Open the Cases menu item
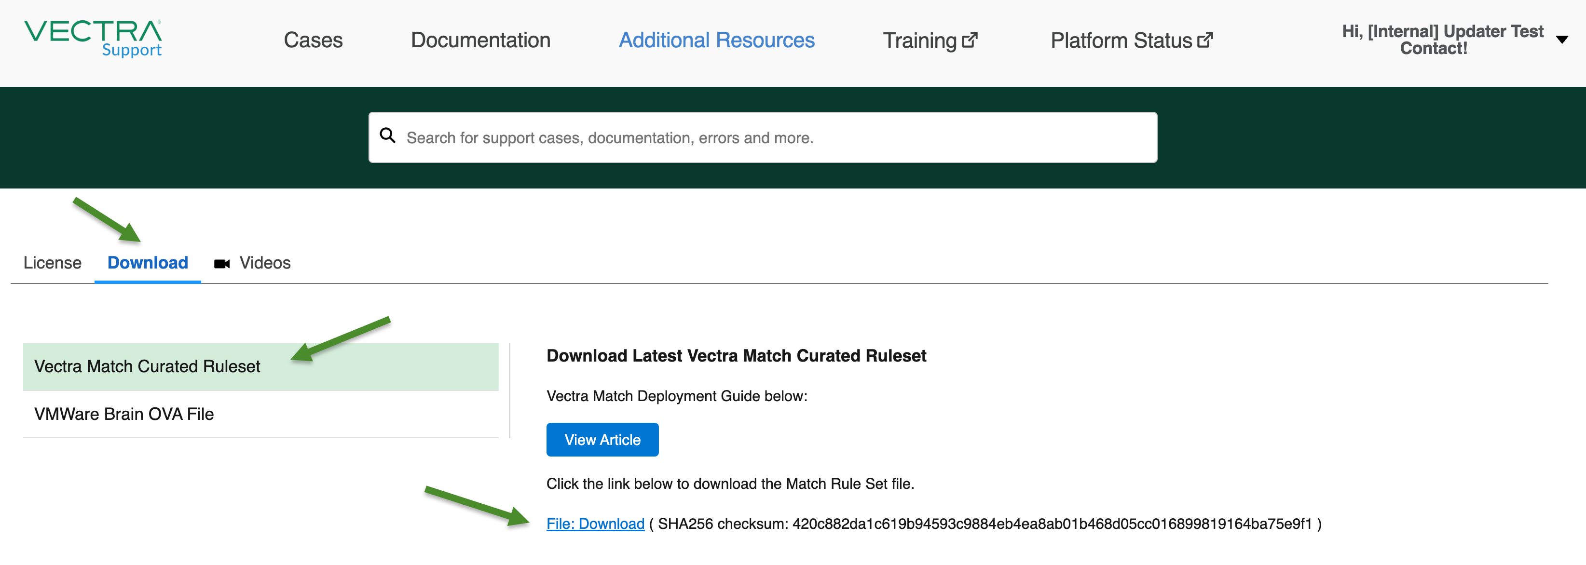The width and height of the screenshot is (1586, 565). click(313, 40)
